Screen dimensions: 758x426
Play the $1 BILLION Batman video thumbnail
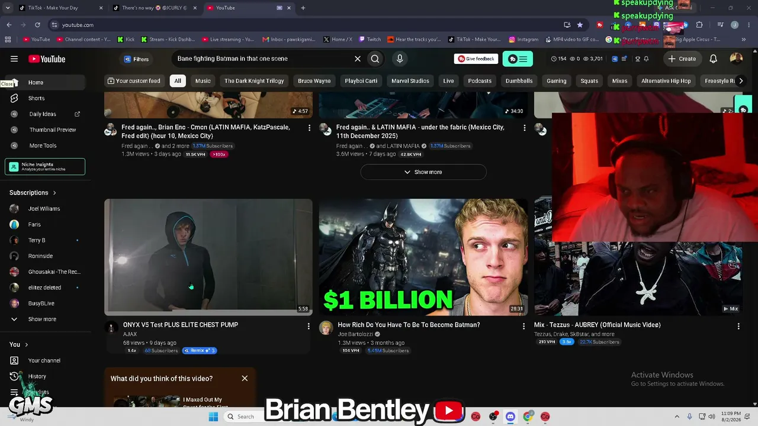click(423, 257)
